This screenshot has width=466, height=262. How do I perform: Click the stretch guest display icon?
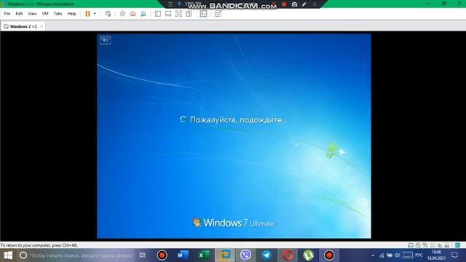click(218, 14)
